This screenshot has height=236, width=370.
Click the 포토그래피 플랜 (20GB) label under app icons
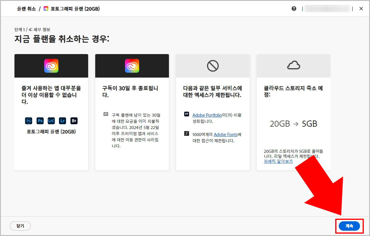click(51, 132)
